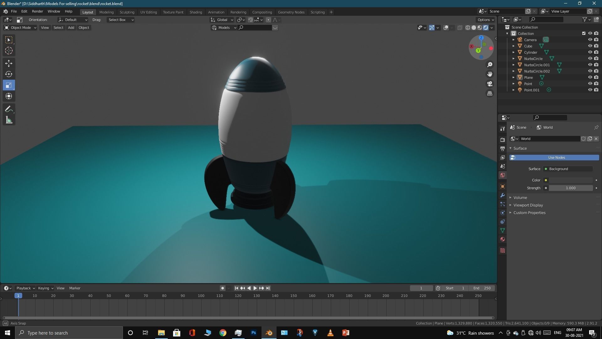The width and height of the screenshot is (602, 339).
Task: Select the Measure tool
Action: tap(9, 120)
